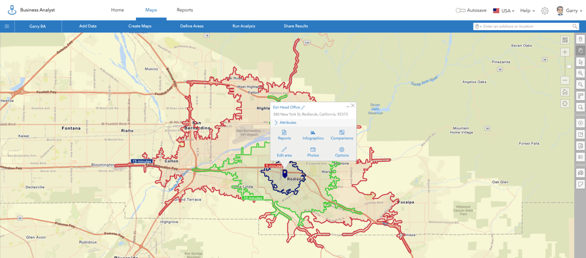
Task: Click Edit area in the popup
Action: (284, 152)
